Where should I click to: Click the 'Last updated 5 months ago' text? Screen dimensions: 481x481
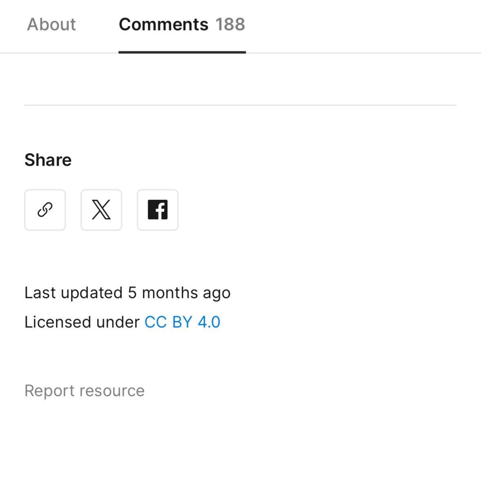(127, 293)
